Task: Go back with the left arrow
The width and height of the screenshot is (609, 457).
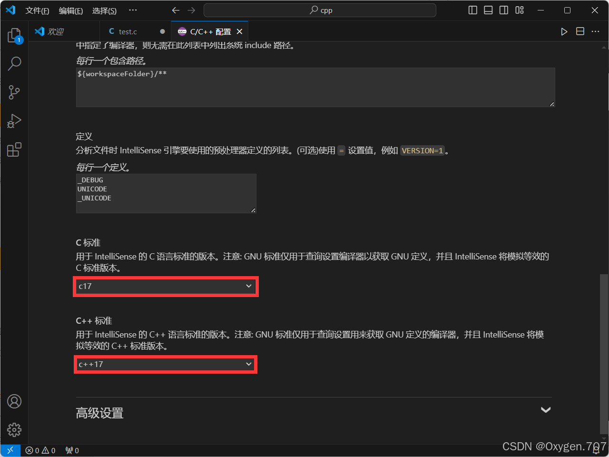Action: pos(176,10)
